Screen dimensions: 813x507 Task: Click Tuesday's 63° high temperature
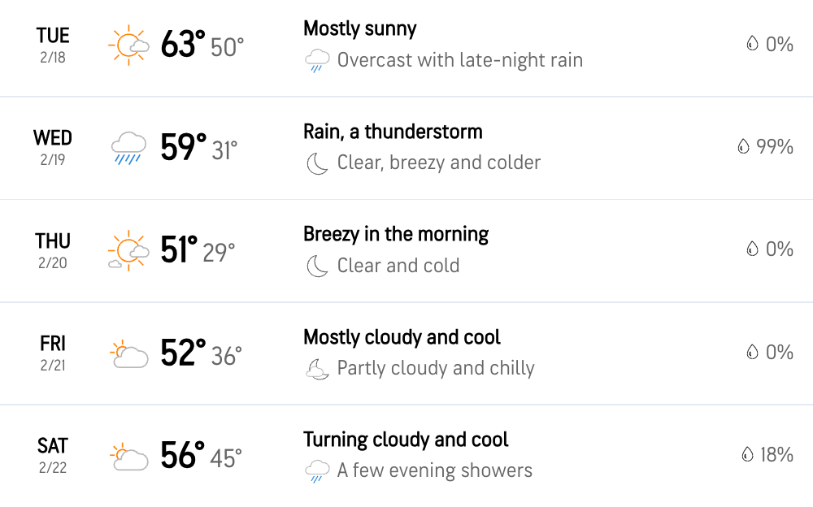(x=182, y=44)
